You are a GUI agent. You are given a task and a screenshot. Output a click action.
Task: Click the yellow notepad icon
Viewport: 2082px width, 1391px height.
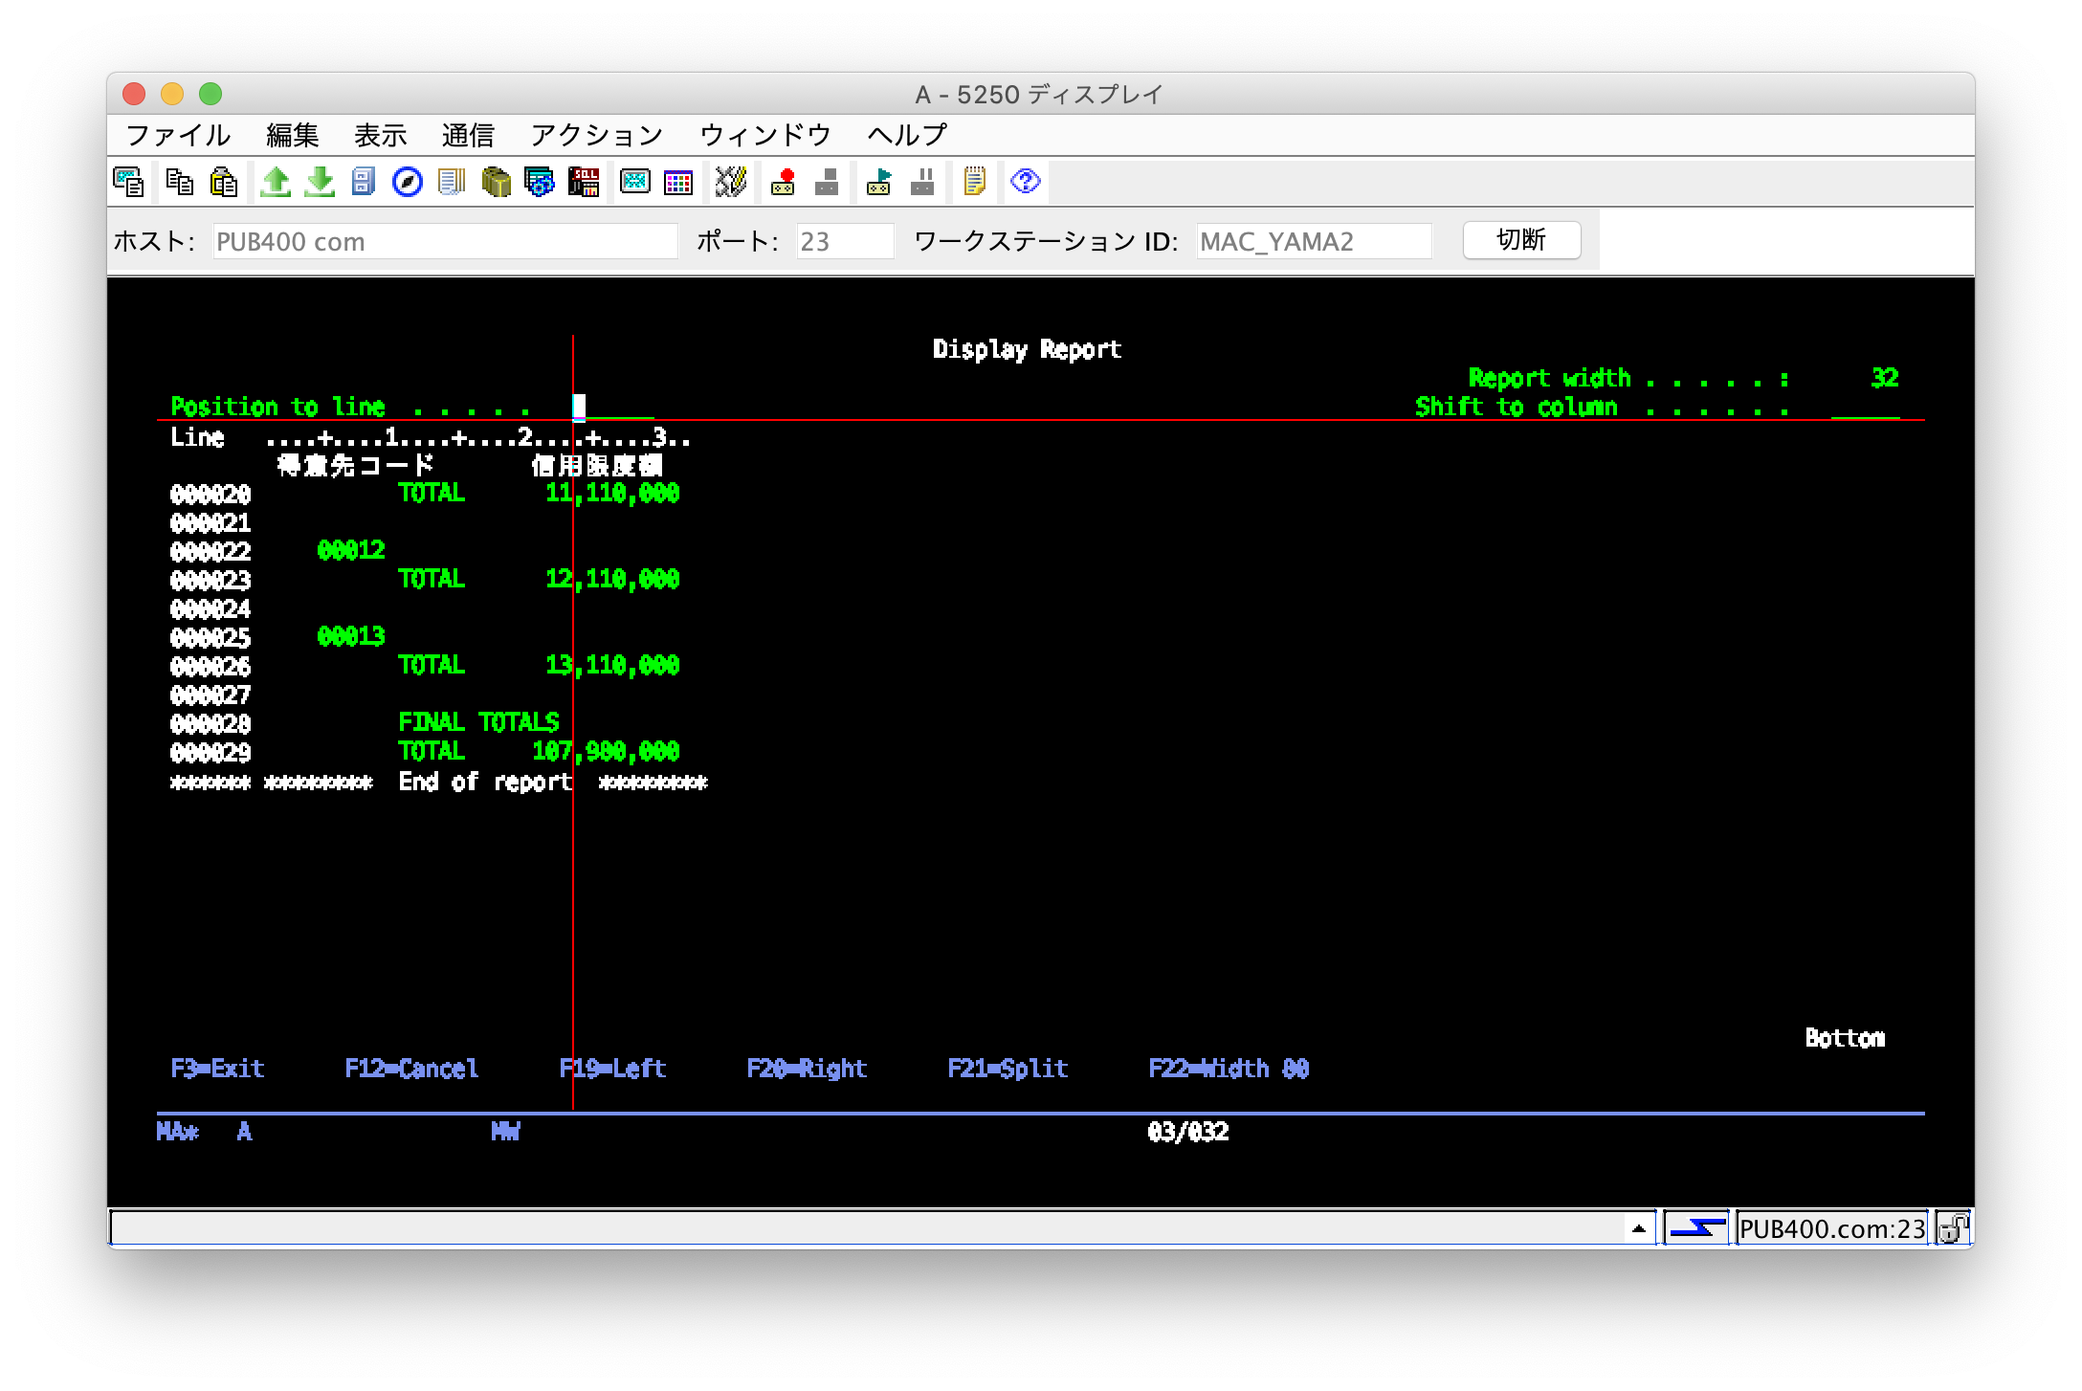(974, 182)
